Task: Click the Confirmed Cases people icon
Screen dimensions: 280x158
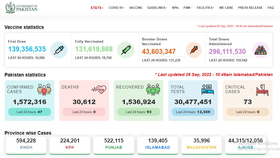Action: [x=44, y=90]
